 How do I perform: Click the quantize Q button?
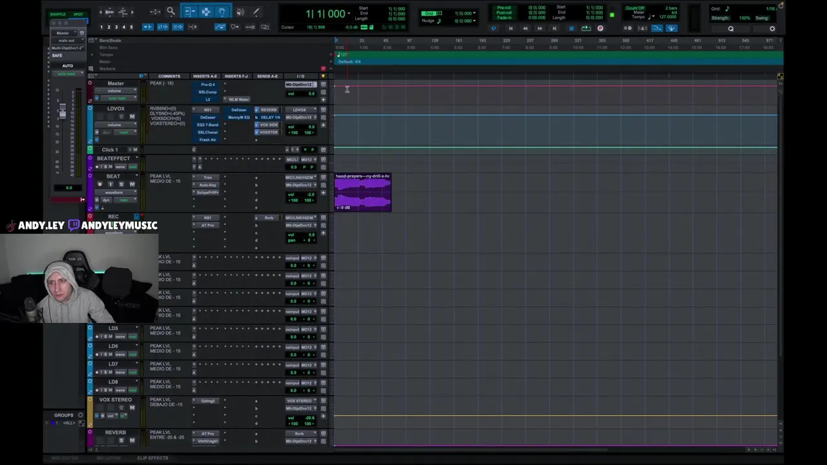pyautogui.click(x=731, y=28)
